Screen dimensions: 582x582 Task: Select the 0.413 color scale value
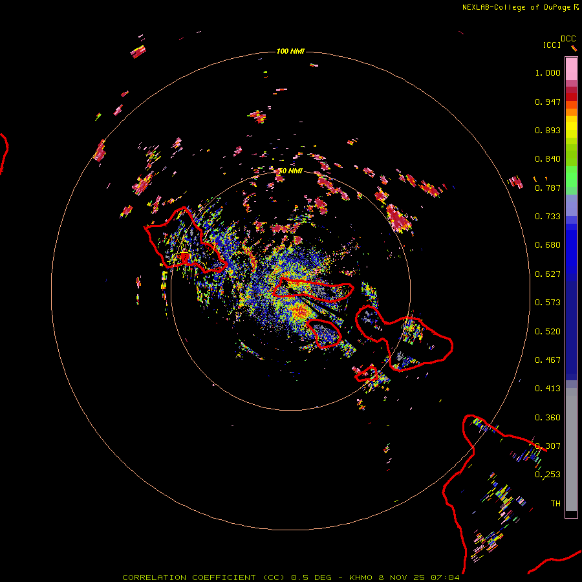click(x=548, y=389)
